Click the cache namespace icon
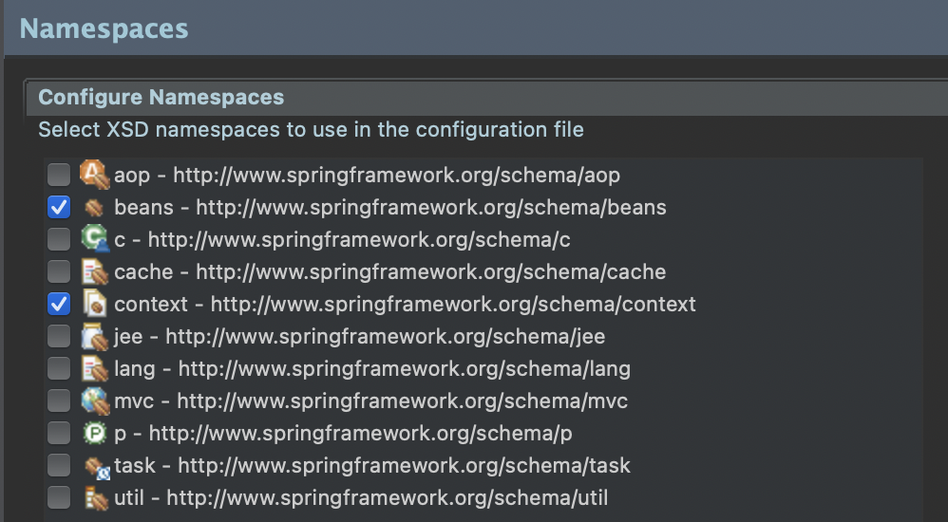The width and height of the screenshot is (948, 522). pos(95,271)
